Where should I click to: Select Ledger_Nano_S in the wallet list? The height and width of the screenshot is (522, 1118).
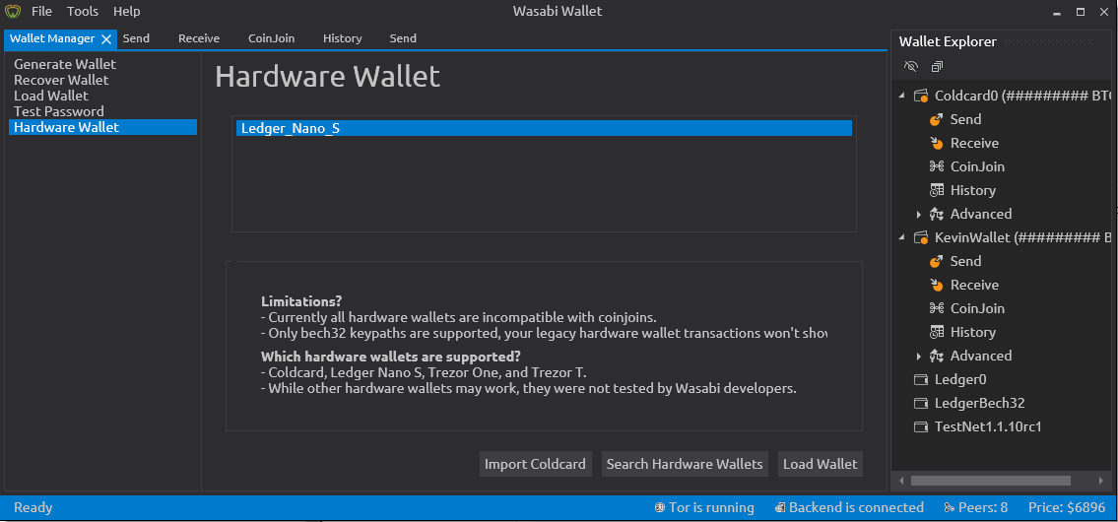544,128
